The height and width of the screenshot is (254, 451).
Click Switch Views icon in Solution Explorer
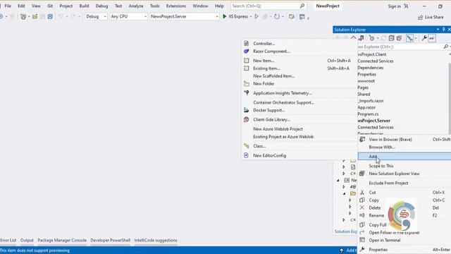click(x=362, y=38)
